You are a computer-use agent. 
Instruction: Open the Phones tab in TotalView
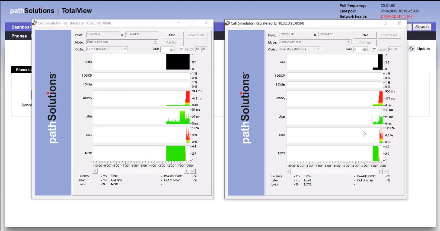[19, 36]
